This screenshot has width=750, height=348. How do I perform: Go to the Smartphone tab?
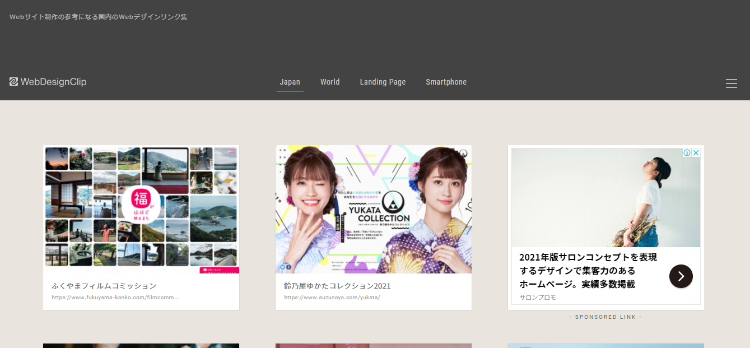446,82
